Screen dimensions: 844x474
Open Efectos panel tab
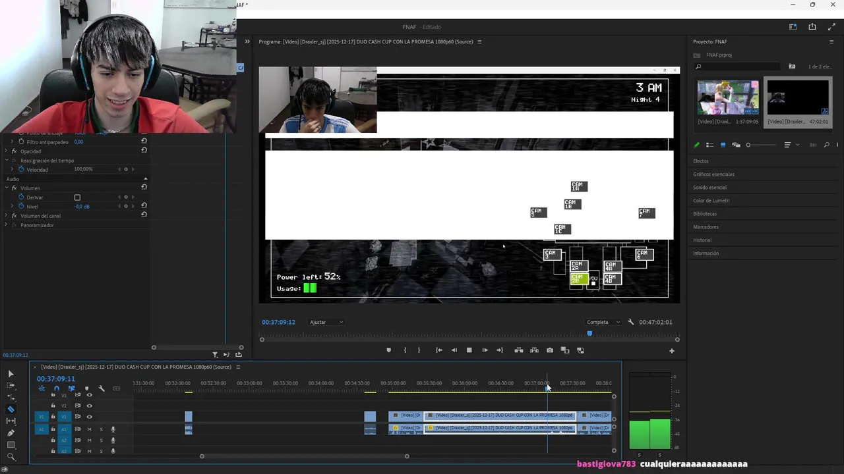click(x=701, y=161)
